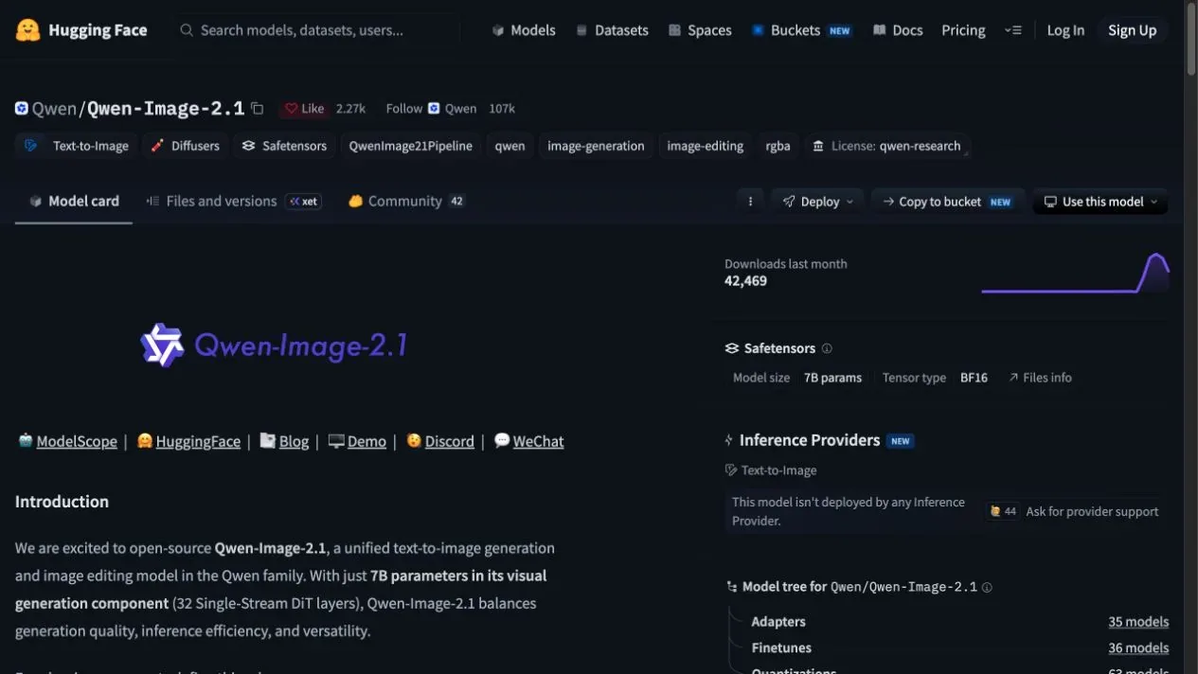Click the rgba tag
This screenshot has height=674, width=1198.
[x=778, y=146]
